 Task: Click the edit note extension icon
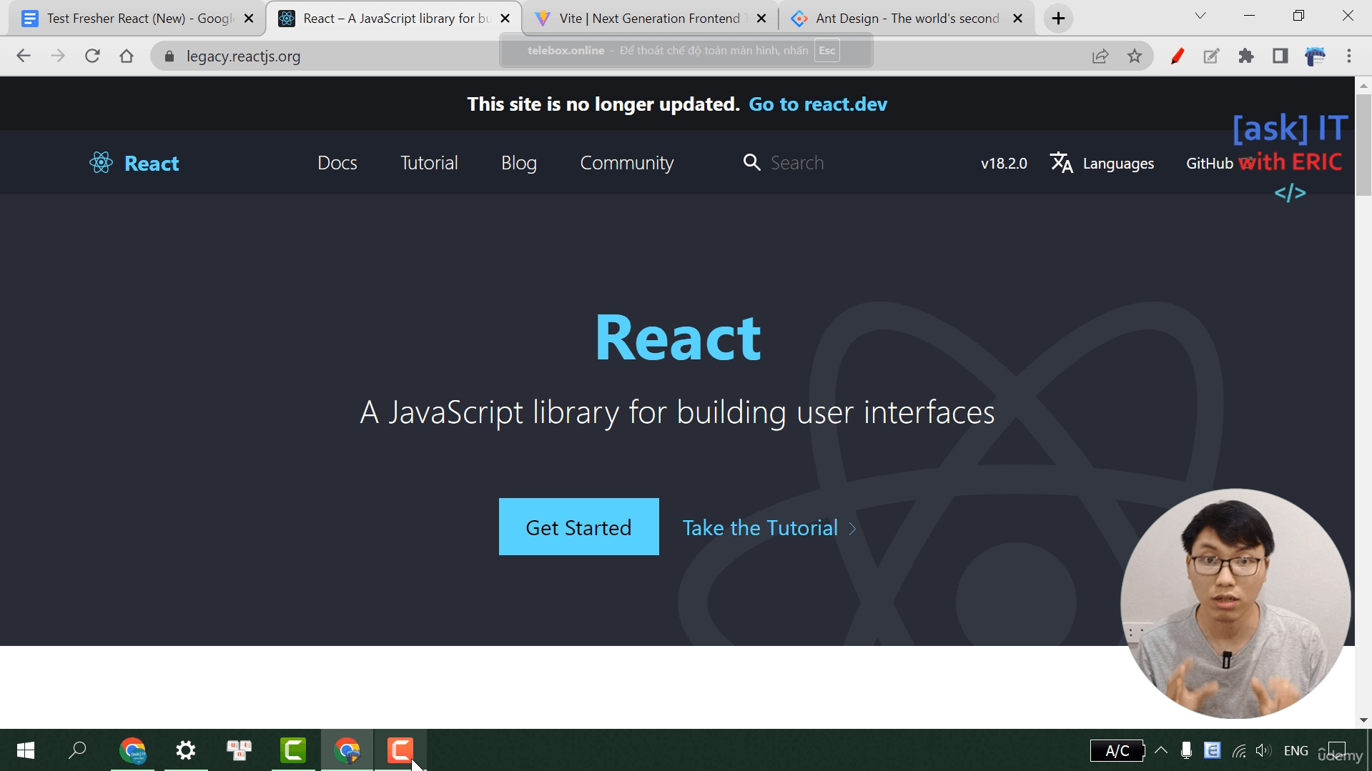click(1211, 56)
